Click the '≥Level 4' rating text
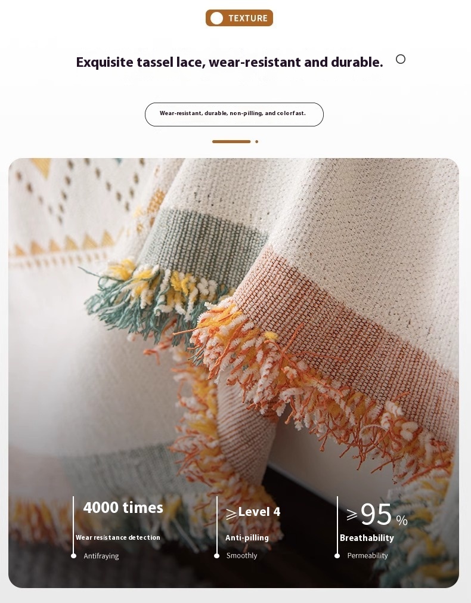 253,512
